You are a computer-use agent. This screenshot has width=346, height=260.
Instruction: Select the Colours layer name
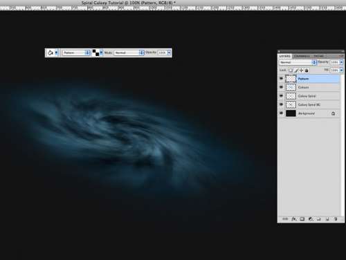pyautogui.click(x=304, y=87)
